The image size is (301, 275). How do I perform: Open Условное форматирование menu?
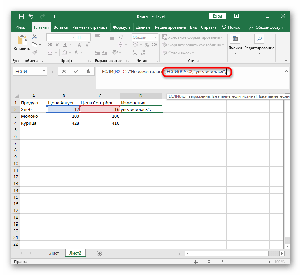(192, 37)
